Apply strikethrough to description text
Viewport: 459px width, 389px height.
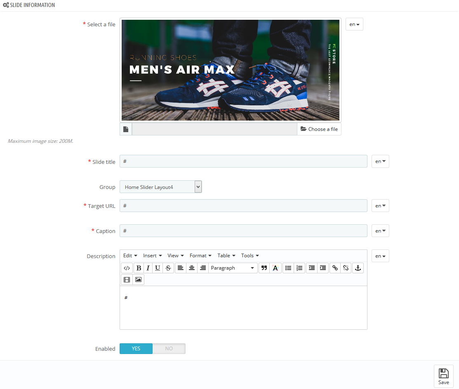pos(168,268)
